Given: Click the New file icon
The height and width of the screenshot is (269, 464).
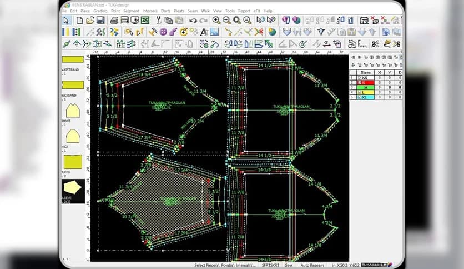Looking at the screenshot, I should (80, 21).
